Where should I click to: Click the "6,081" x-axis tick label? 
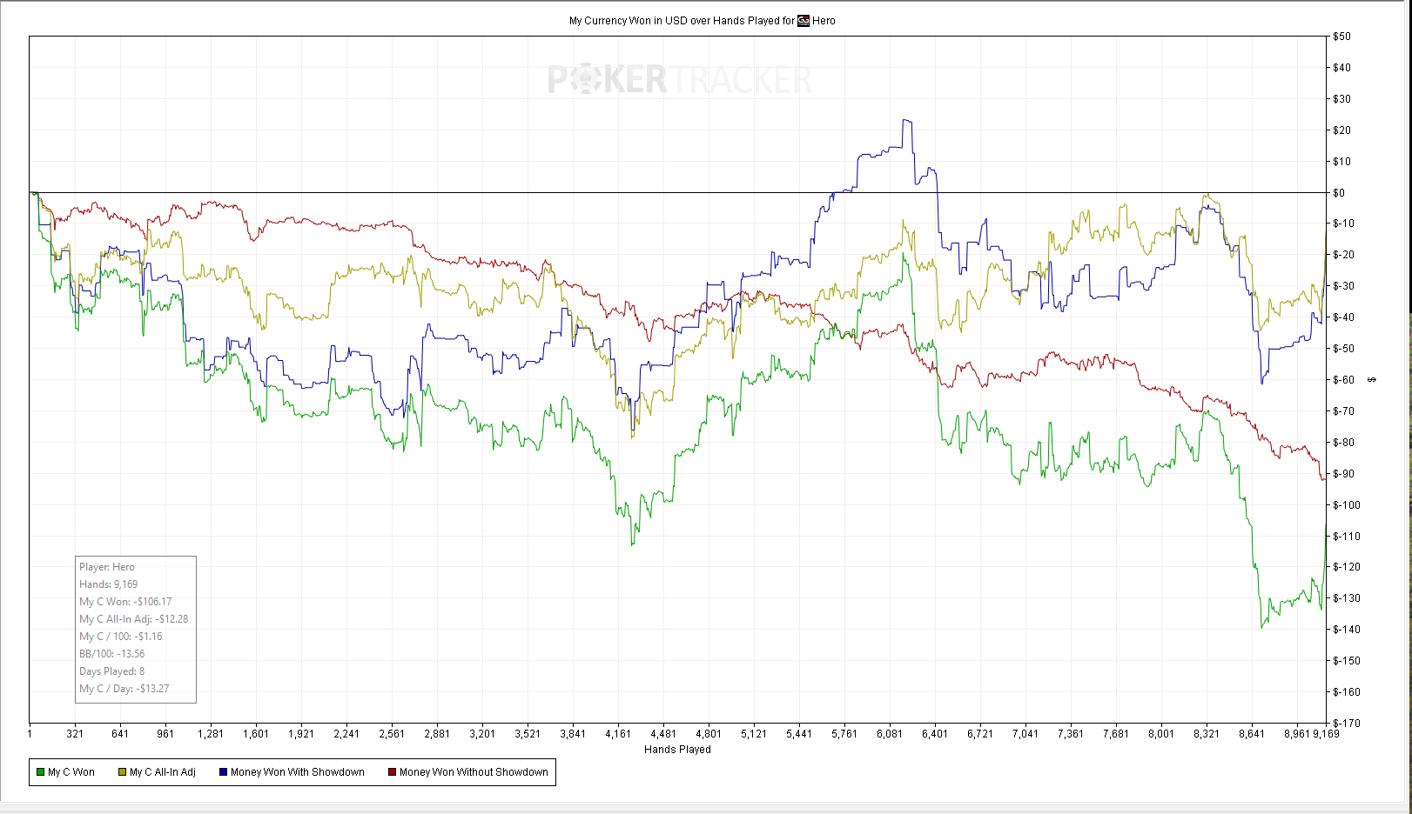890,734
